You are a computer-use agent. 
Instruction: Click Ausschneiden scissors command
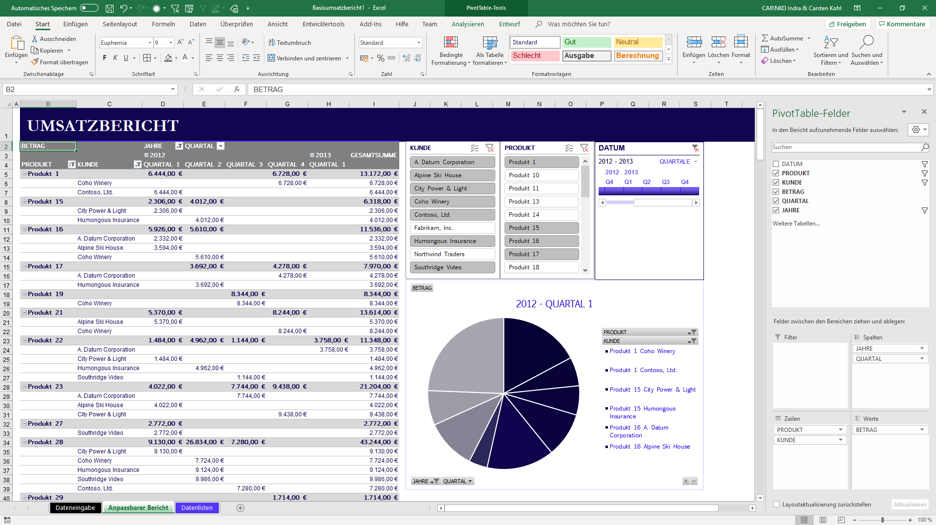(x=54, y=39)
